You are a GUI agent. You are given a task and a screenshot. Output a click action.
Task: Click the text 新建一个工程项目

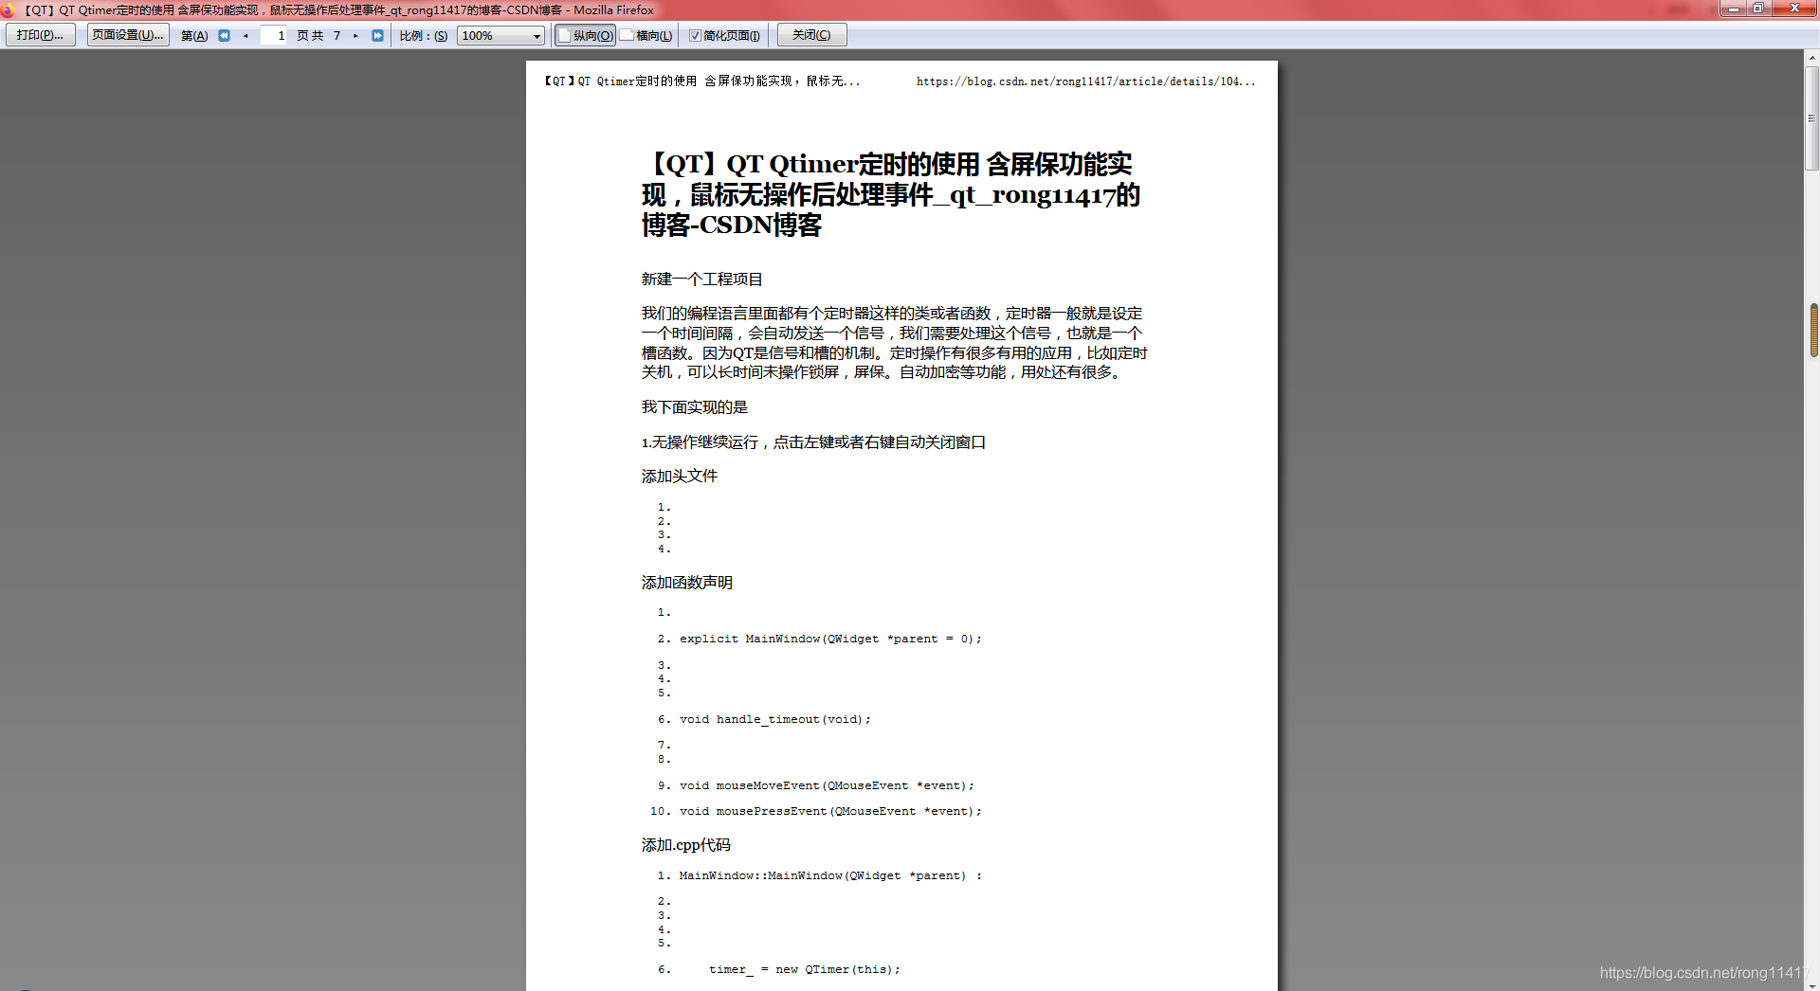[x=701, y=279]
